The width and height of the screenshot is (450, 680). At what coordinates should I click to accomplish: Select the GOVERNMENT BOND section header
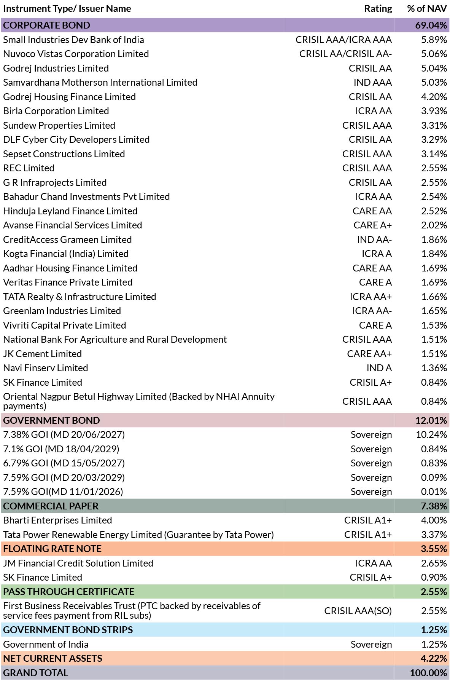tap(225, 420)
